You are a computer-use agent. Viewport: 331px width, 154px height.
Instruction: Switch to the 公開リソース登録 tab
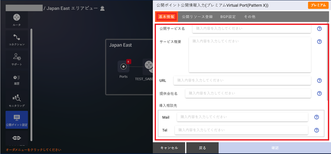tap(197, 17)
